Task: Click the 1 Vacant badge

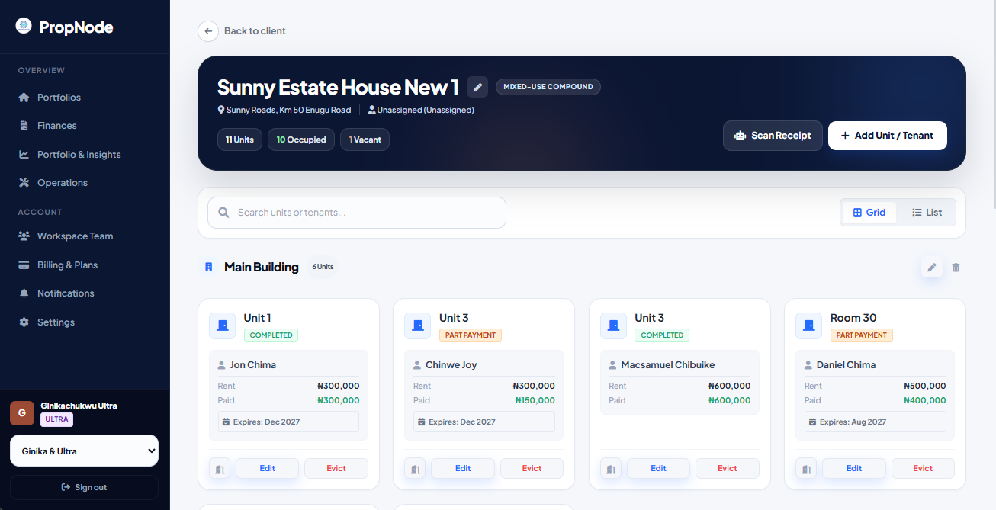Action: tap(365, 140)
